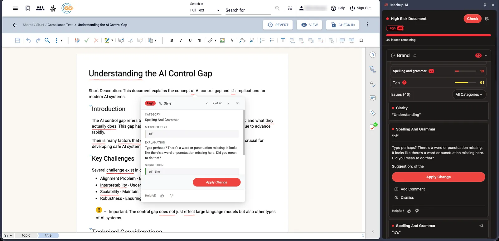Refresh the Brand section
The image size is (499, 241).
click(415, 55)
